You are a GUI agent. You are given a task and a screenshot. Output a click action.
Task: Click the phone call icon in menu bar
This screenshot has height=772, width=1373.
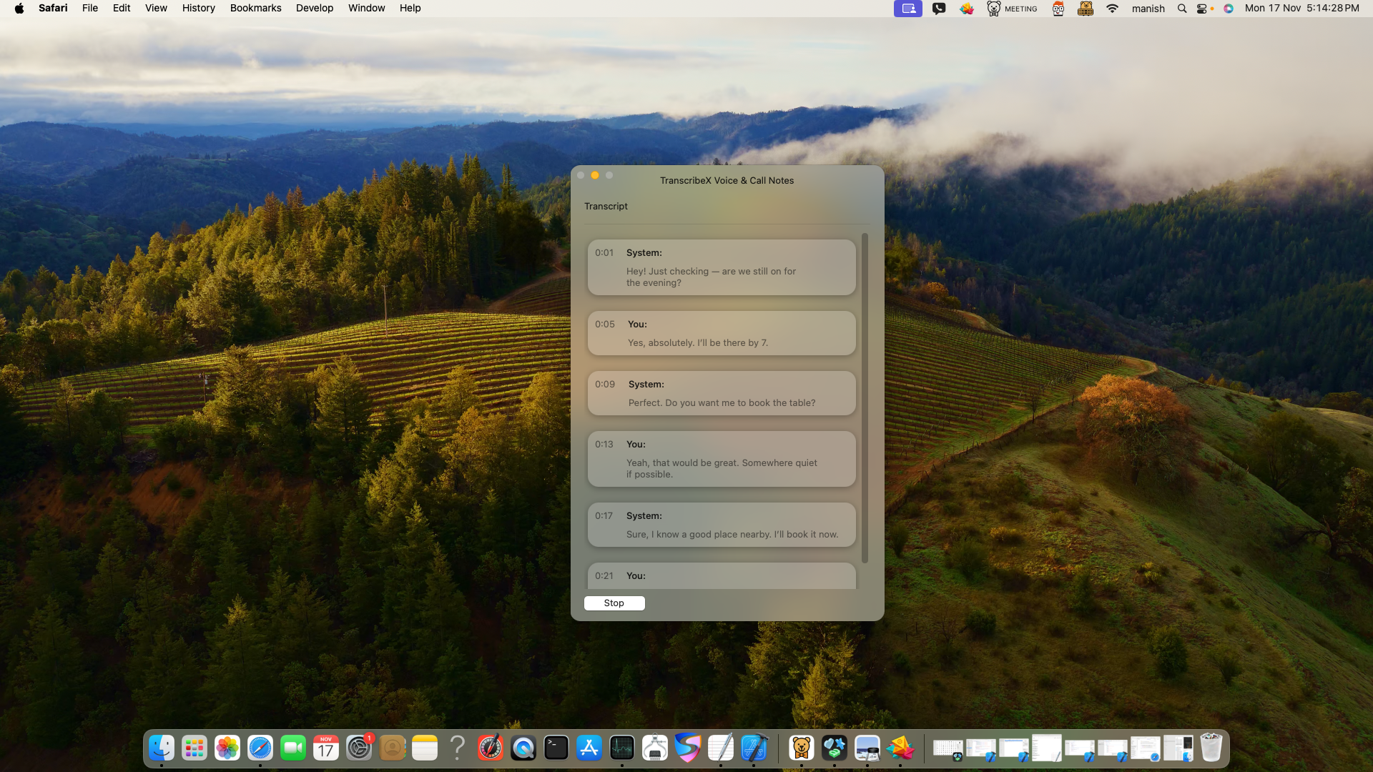tap(939, 9)
